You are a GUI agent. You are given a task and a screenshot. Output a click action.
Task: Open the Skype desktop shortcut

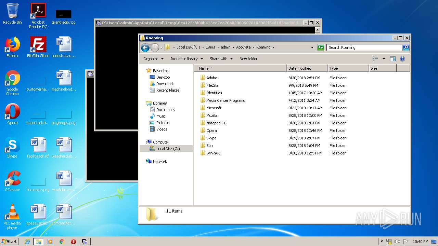[x=12, y=148]
